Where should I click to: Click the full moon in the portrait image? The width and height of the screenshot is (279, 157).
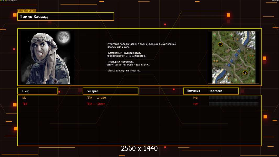[64, 37]
